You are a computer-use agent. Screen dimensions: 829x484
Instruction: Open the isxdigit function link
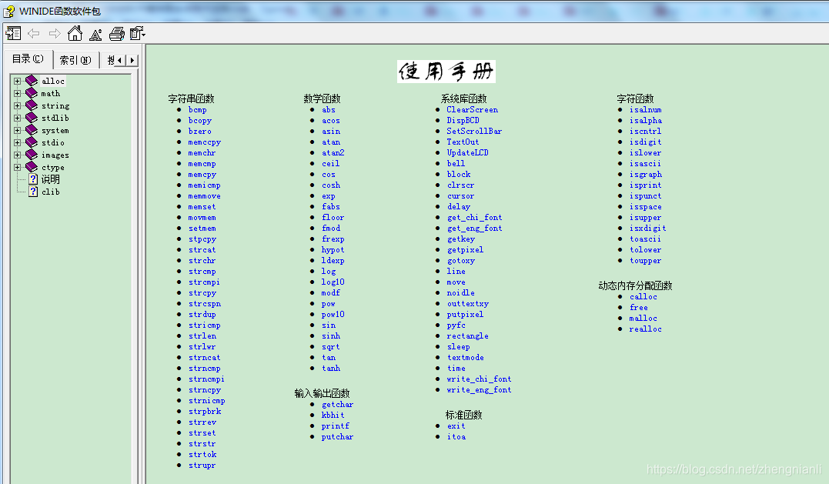point(647,229)
